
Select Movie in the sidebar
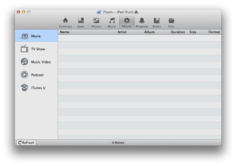click(x=36, y=36)
